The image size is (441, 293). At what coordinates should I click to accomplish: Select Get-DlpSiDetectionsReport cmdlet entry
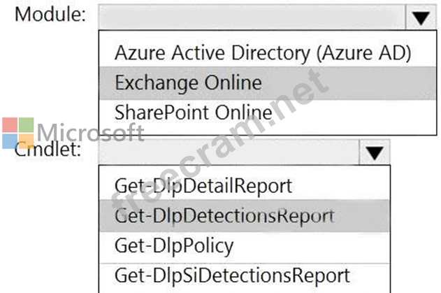[x=233, y=275]
